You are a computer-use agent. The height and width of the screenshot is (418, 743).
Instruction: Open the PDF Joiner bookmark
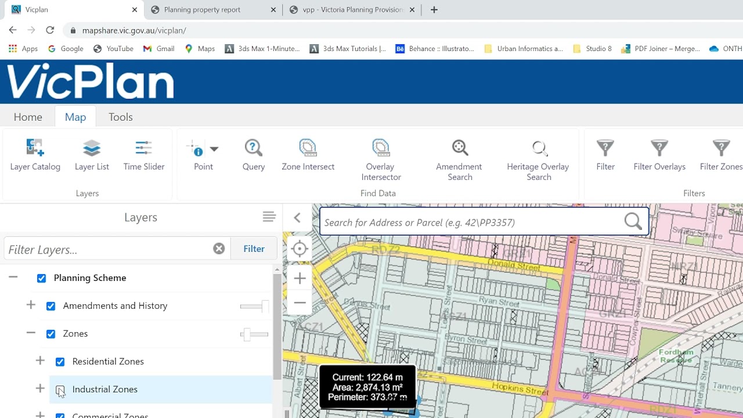point(661,49)
